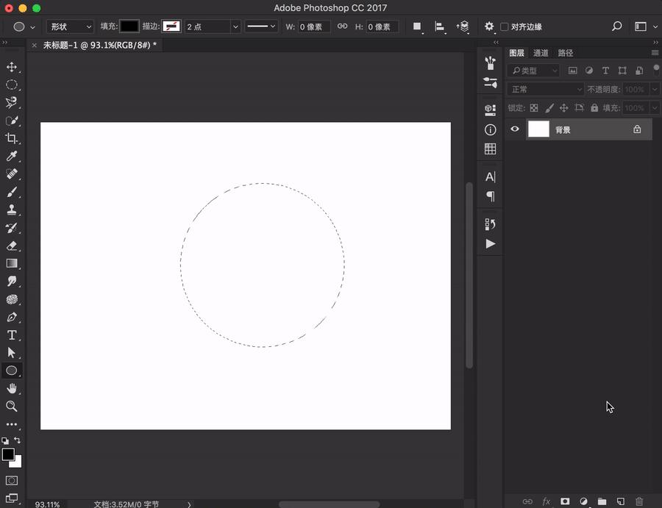Image resolution: width=662 pixels, height=508 pixels.
Task: Select the Eyedropper tool
Action: tap(12, 157)
